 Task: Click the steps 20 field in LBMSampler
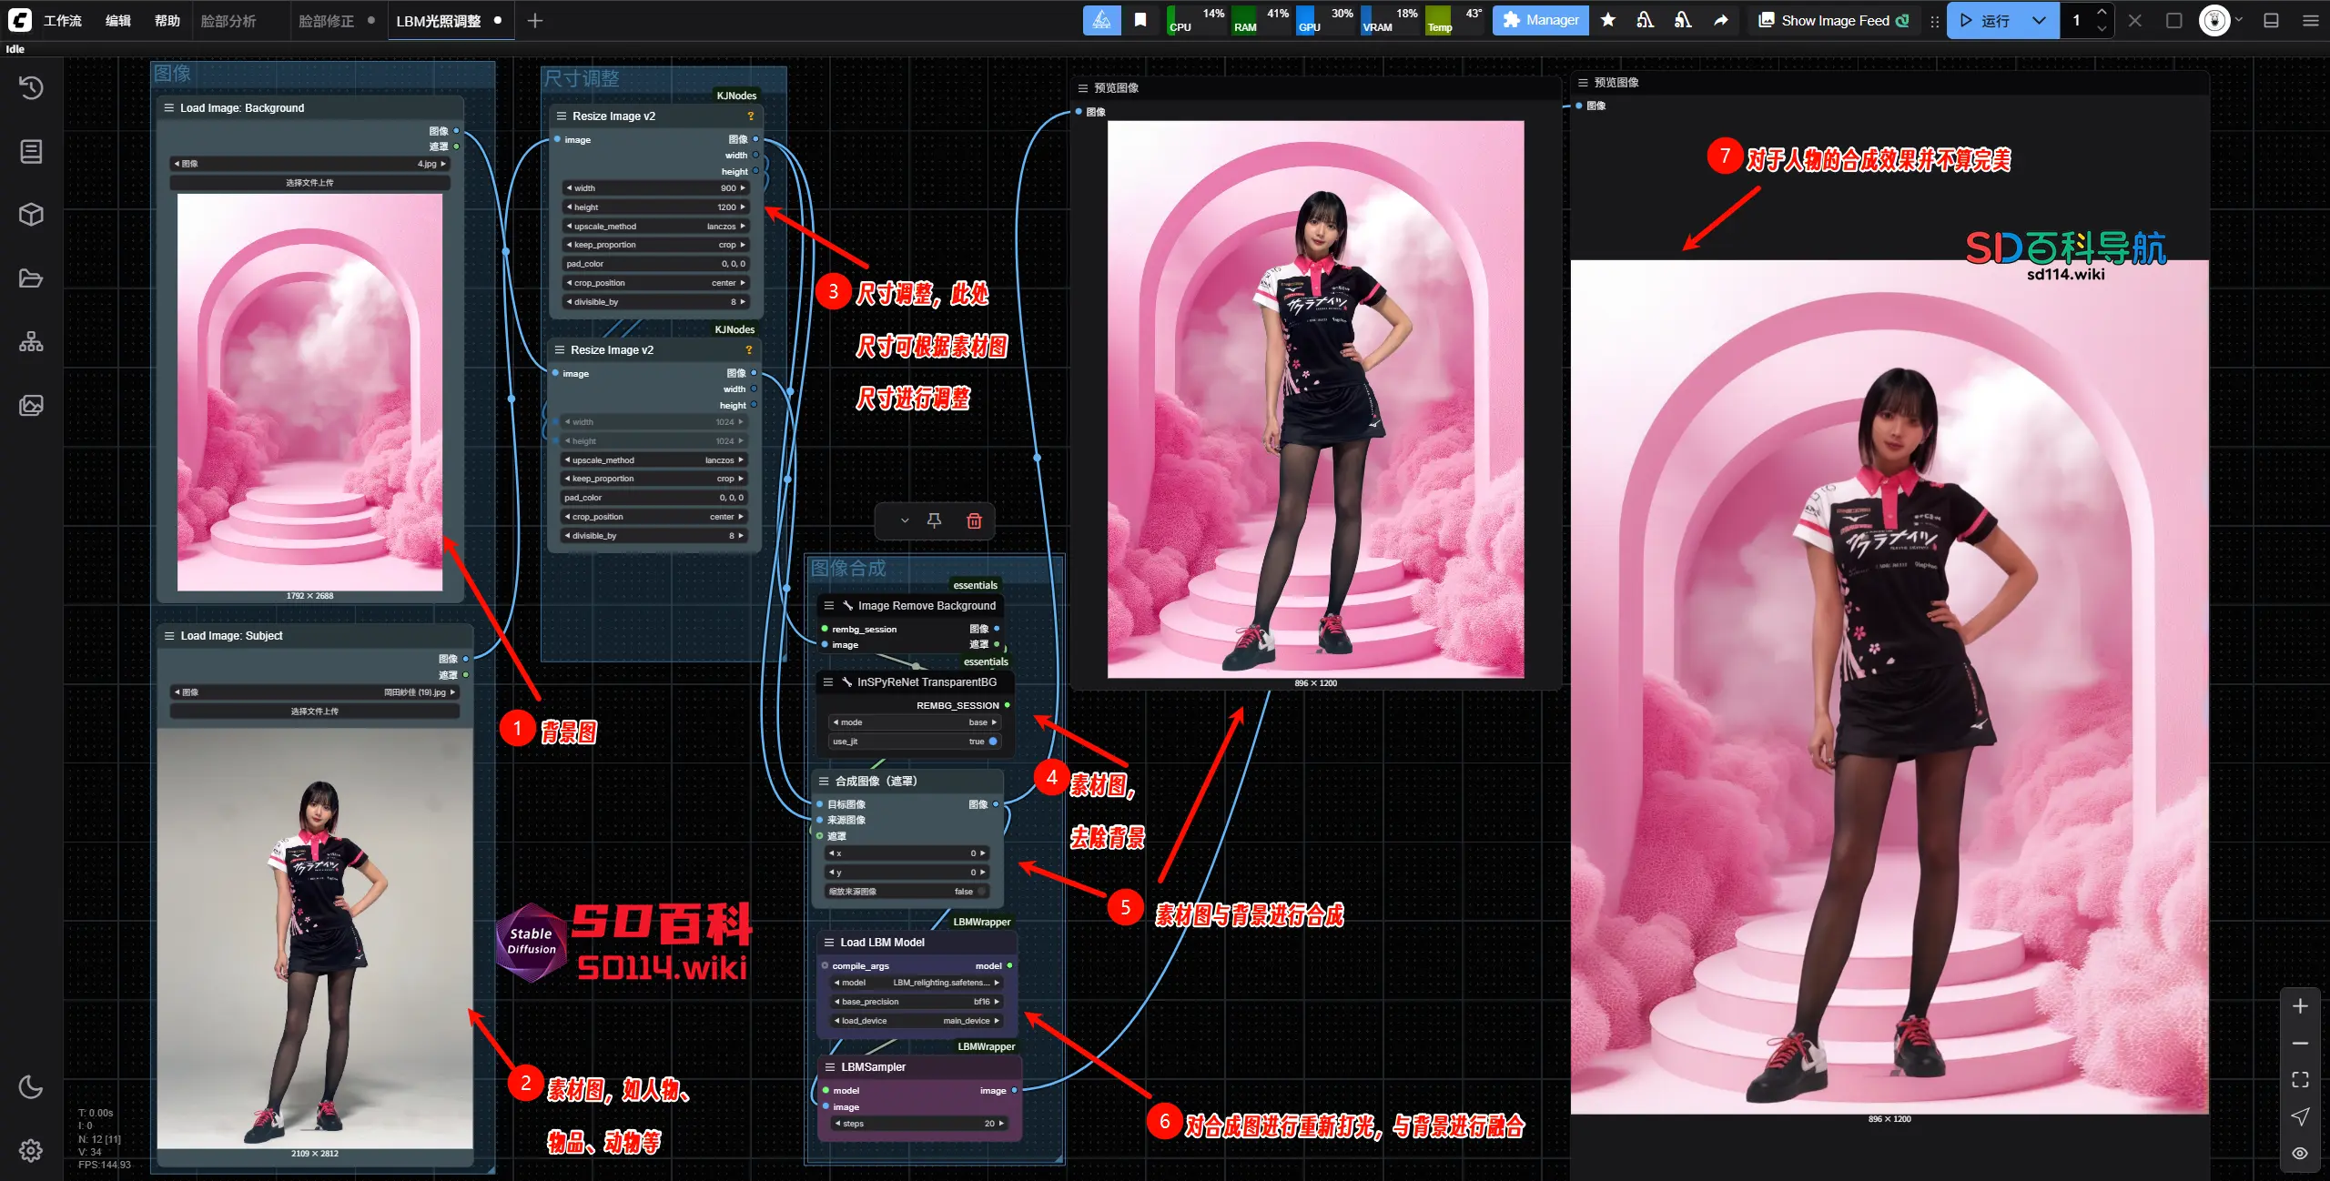(919, 1124)
